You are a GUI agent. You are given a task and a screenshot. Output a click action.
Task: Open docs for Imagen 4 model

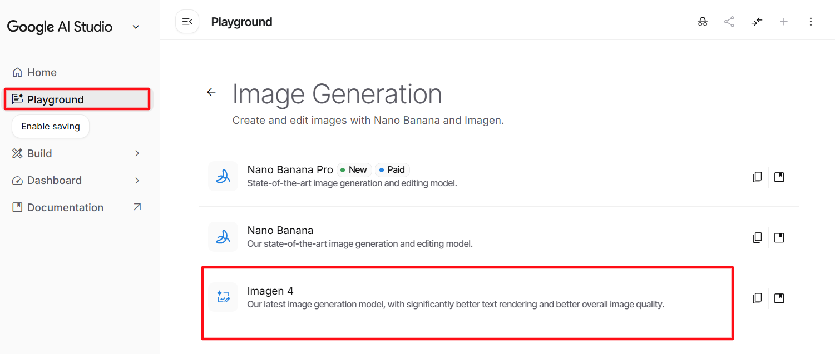(x=779, y=298)
